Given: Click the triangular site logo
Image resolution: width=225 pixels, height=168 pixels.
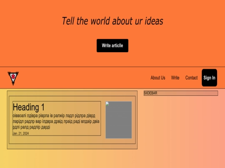Looking at the screenshot, I should point(13,78).
